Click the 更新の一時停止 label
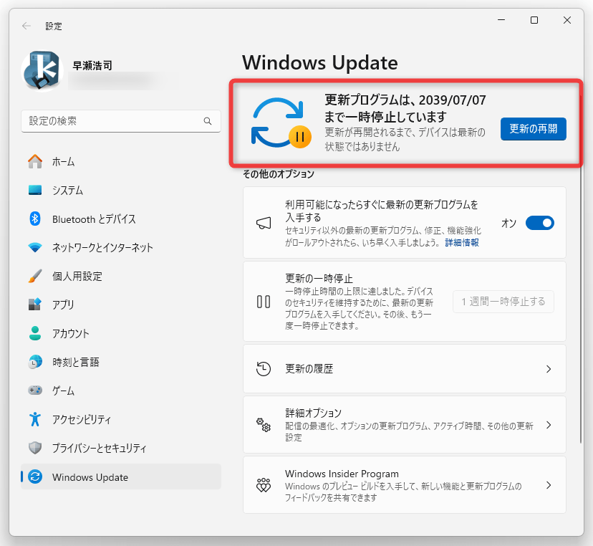The image size is (593, 546). 319,279
